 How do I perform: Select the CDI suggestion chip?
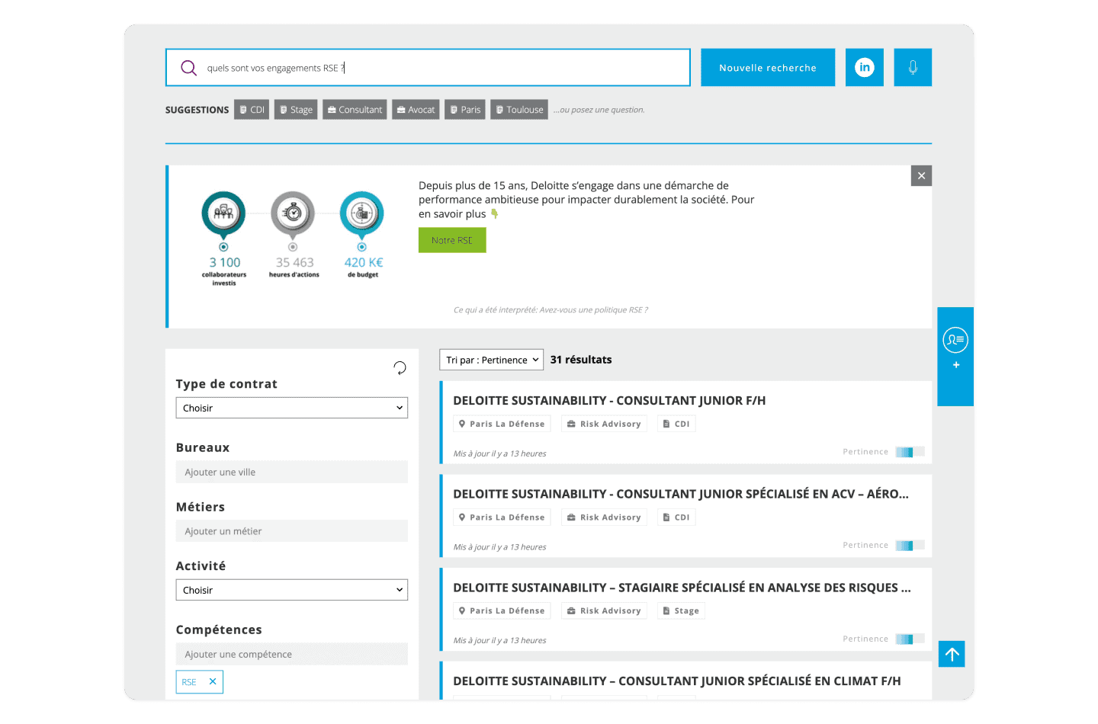click(x=252, y=110)
